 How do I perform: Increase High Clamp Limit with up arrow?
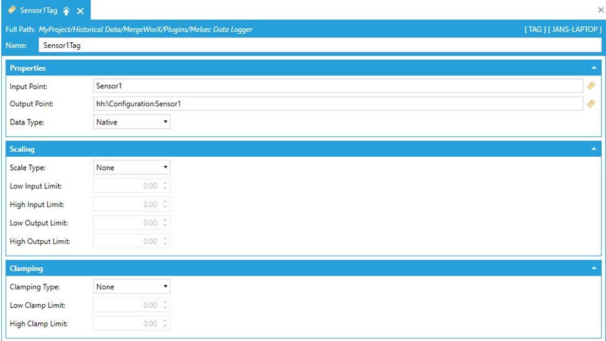click(x=165, y=320)
